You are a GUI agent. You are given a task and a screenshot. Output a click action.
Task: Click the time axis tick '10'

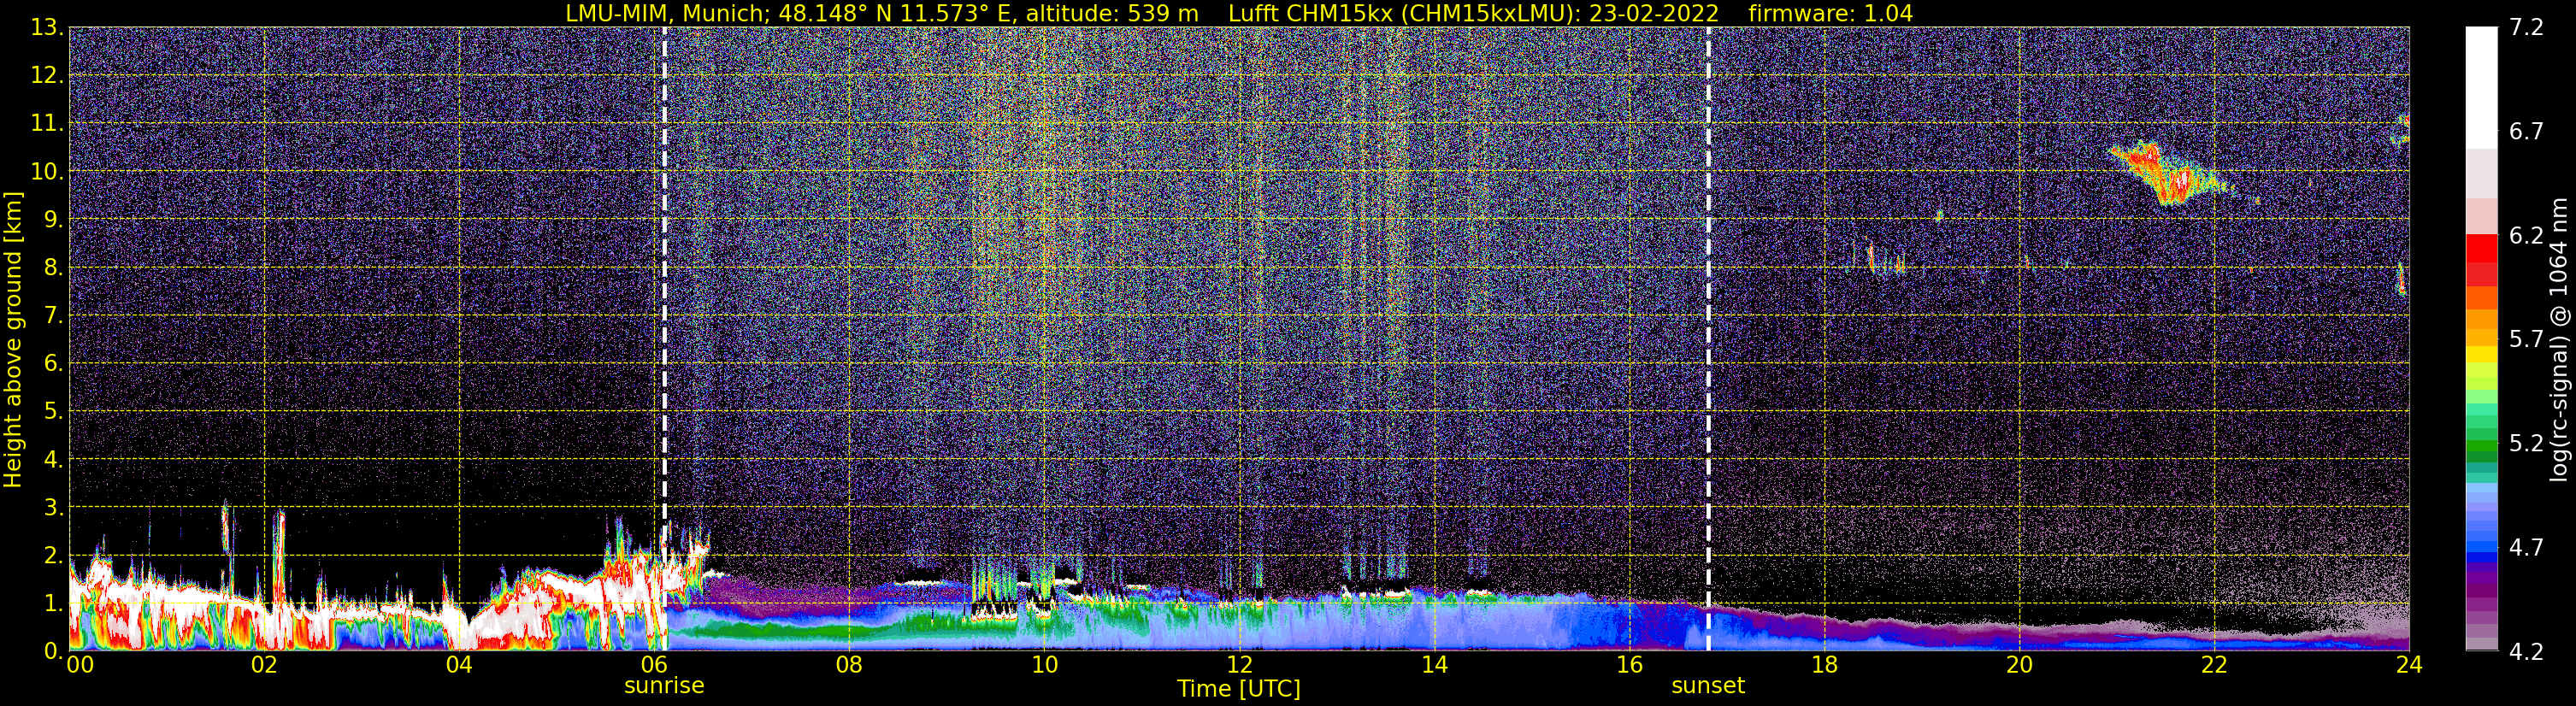click(1044, 665)
